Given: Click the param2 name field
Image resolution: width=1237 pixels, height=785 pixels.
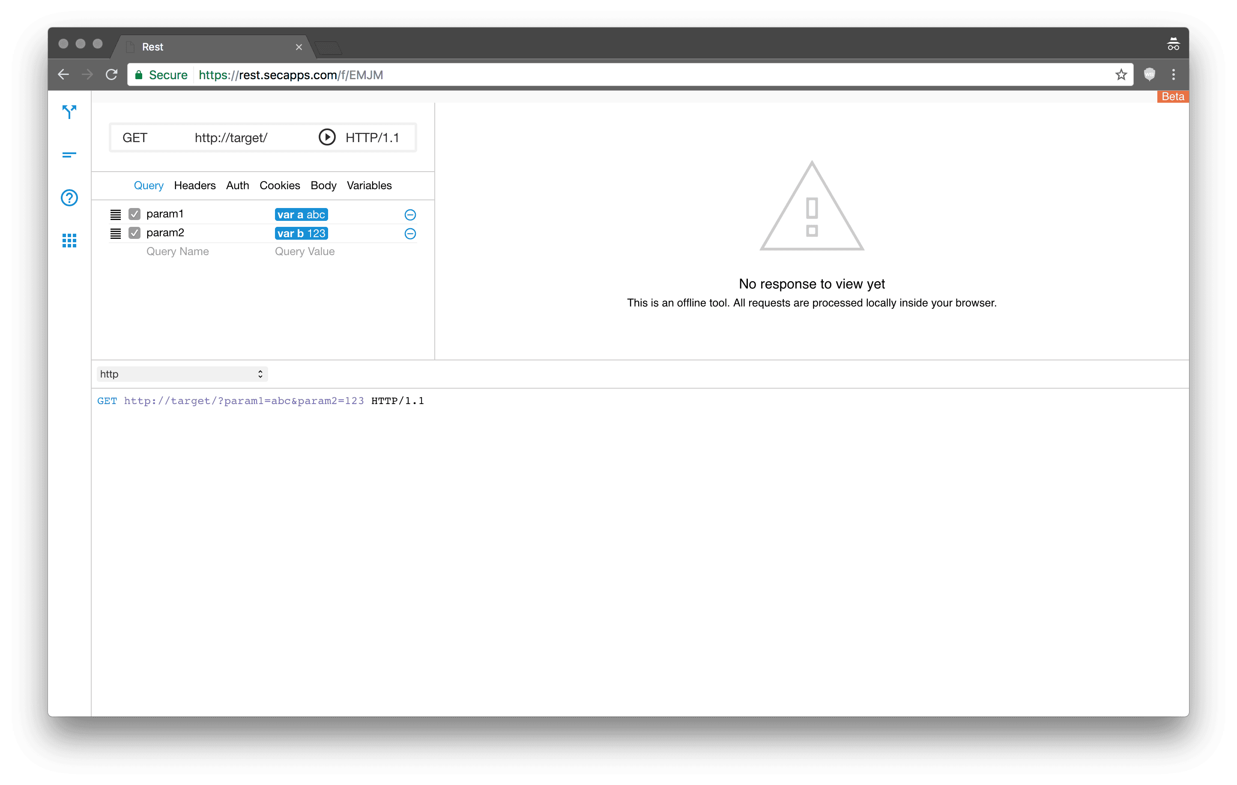Looking at the screenshot, I should [165, 233].
